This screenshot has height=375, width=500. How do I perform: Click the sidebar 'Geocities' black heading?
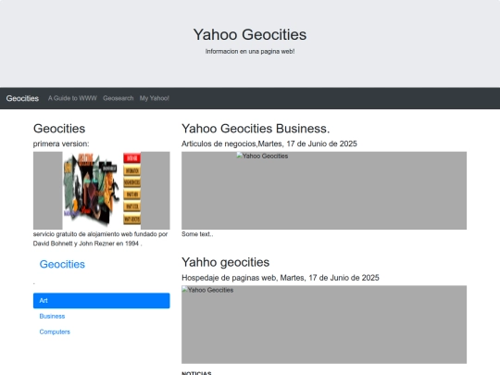tap(59, 129)
